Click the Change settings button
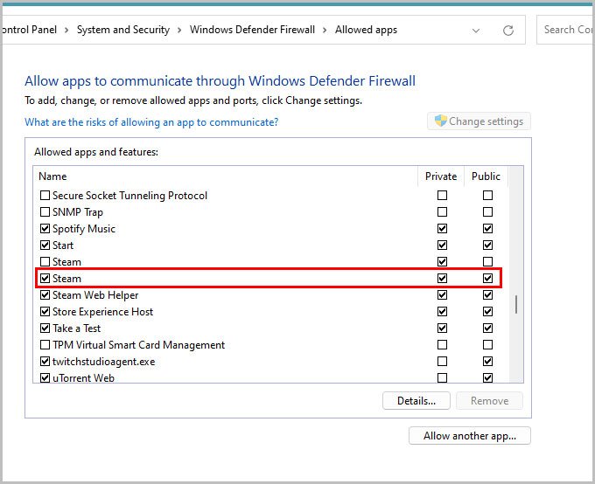Screen dimensions: 595x484 (479, 121)
